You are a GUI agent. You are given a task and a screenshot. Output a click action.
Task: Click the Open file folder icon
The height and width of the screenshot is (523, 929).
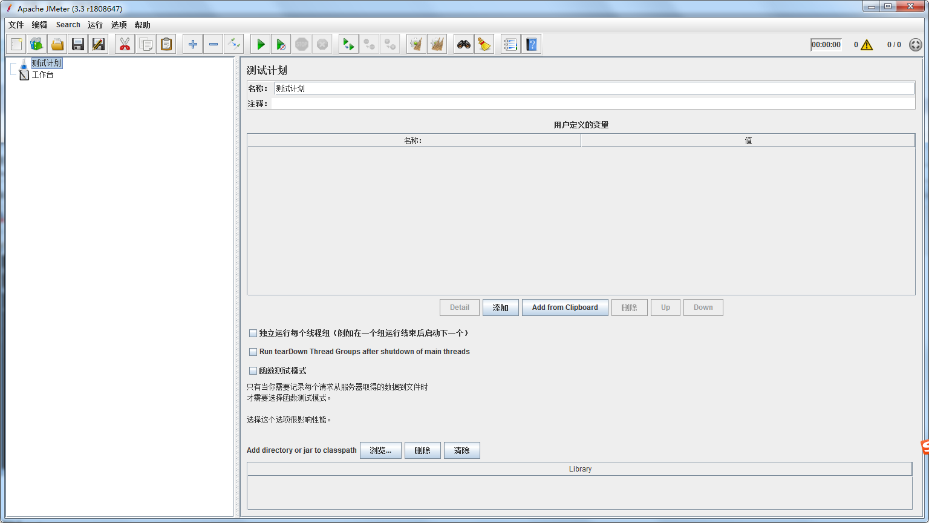(x=57, y=44)
